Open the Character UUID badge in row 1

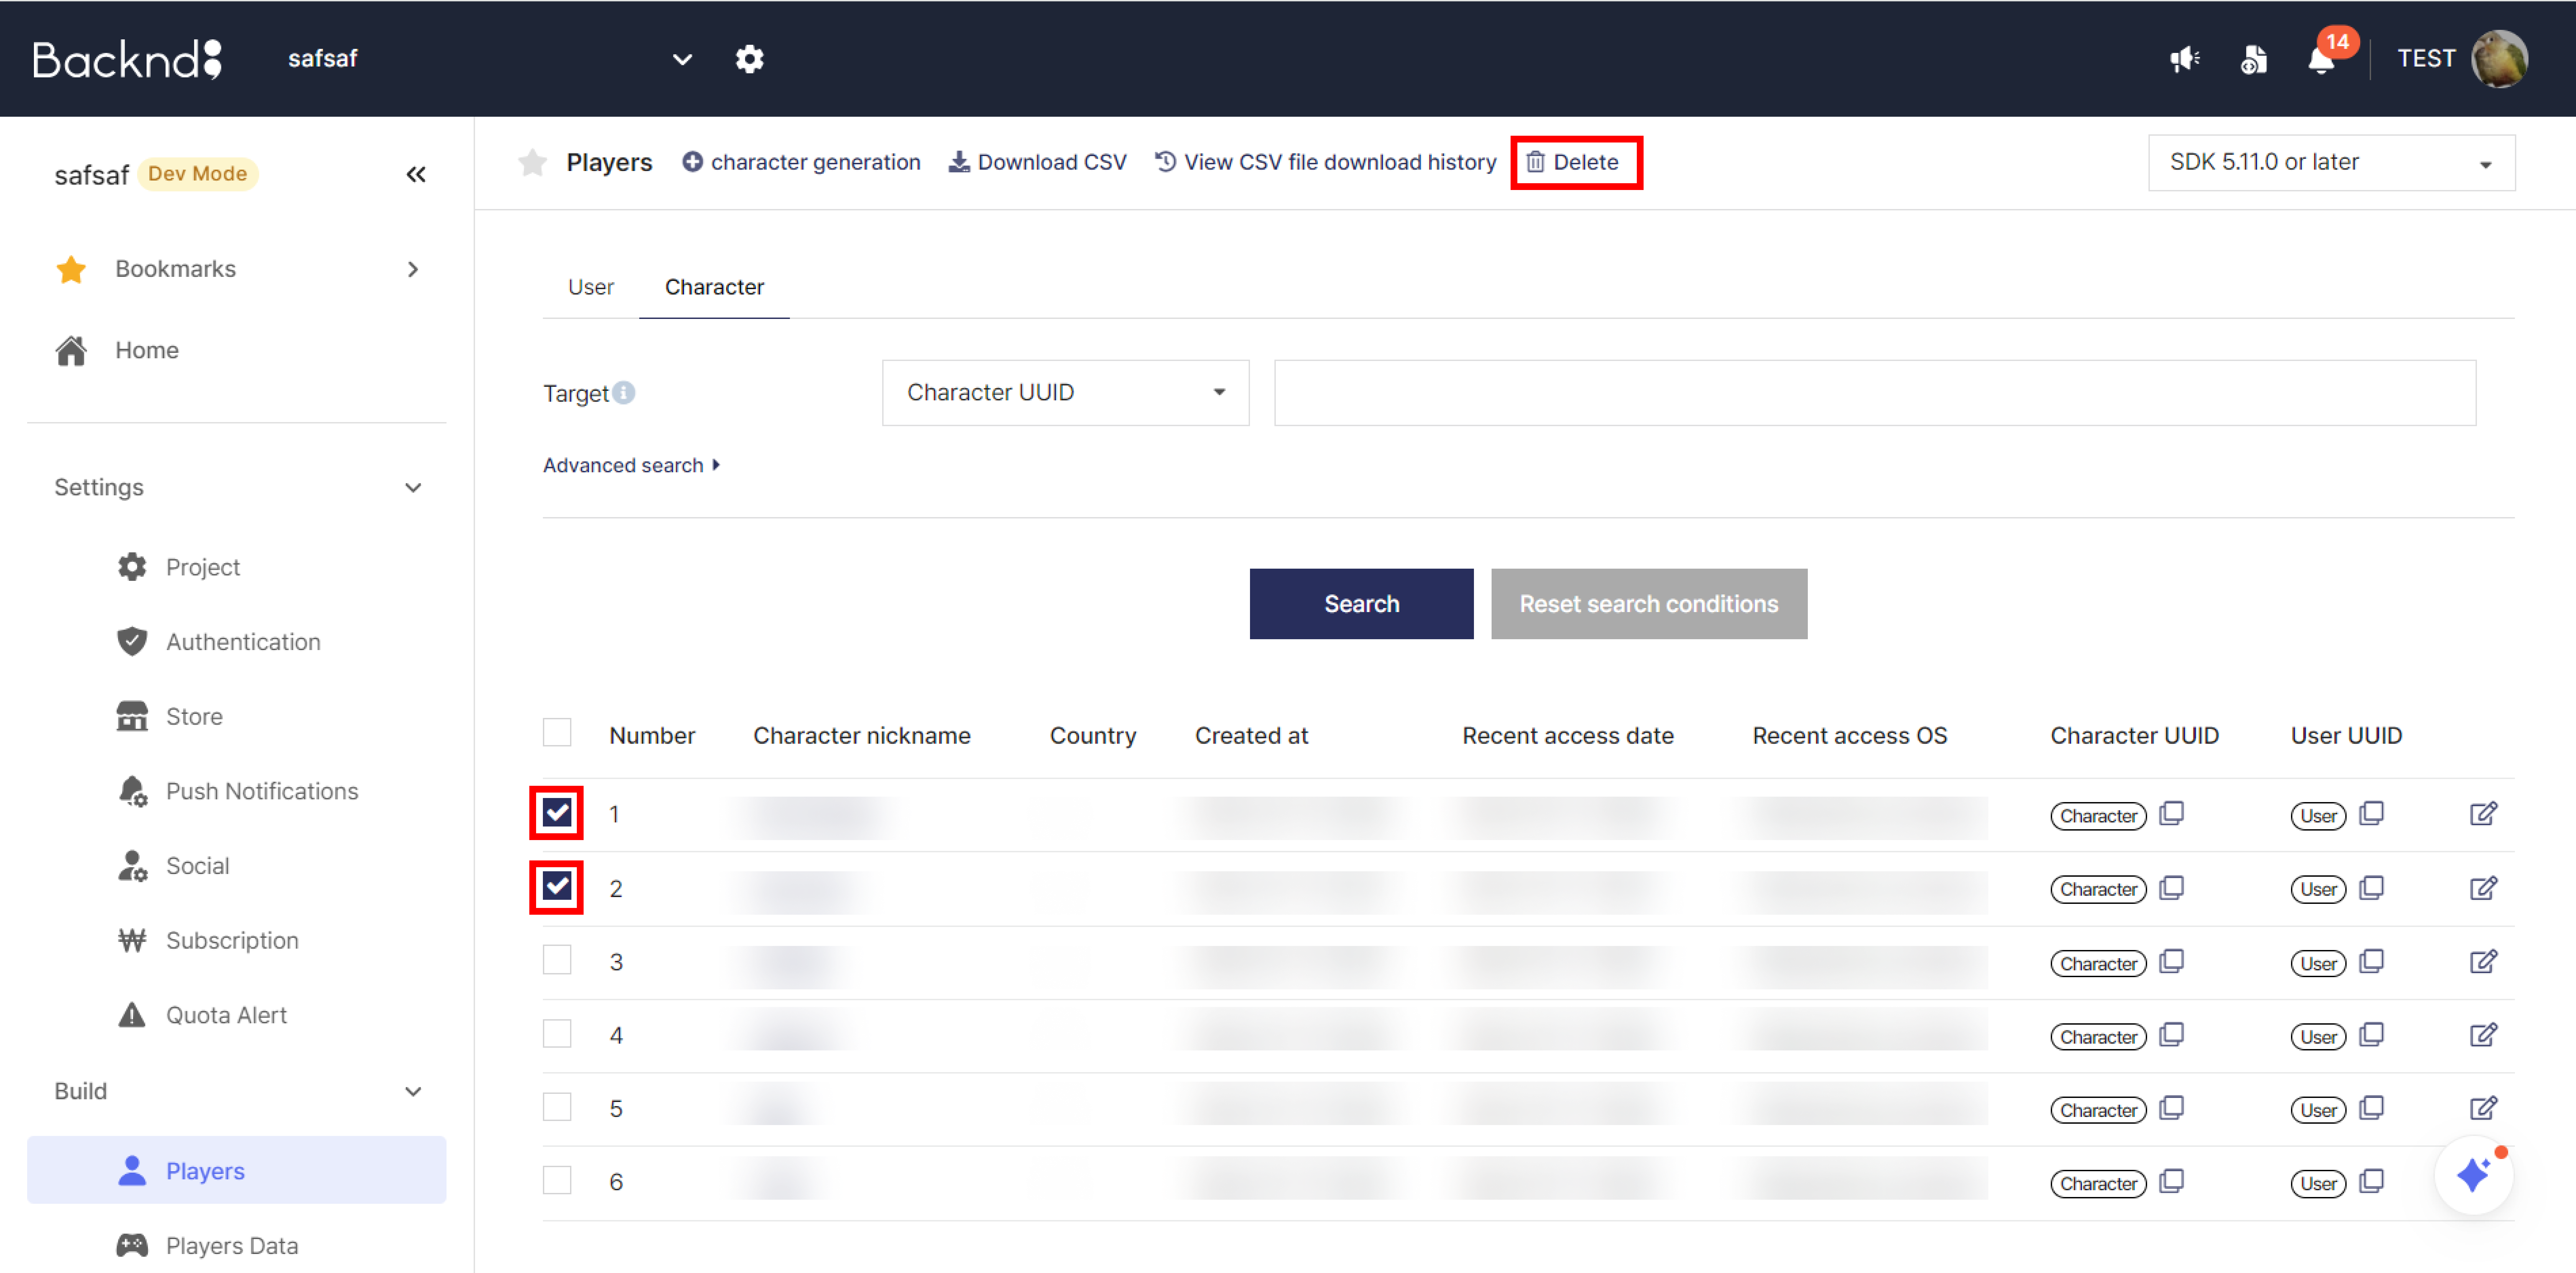(x=2098, y=816)
